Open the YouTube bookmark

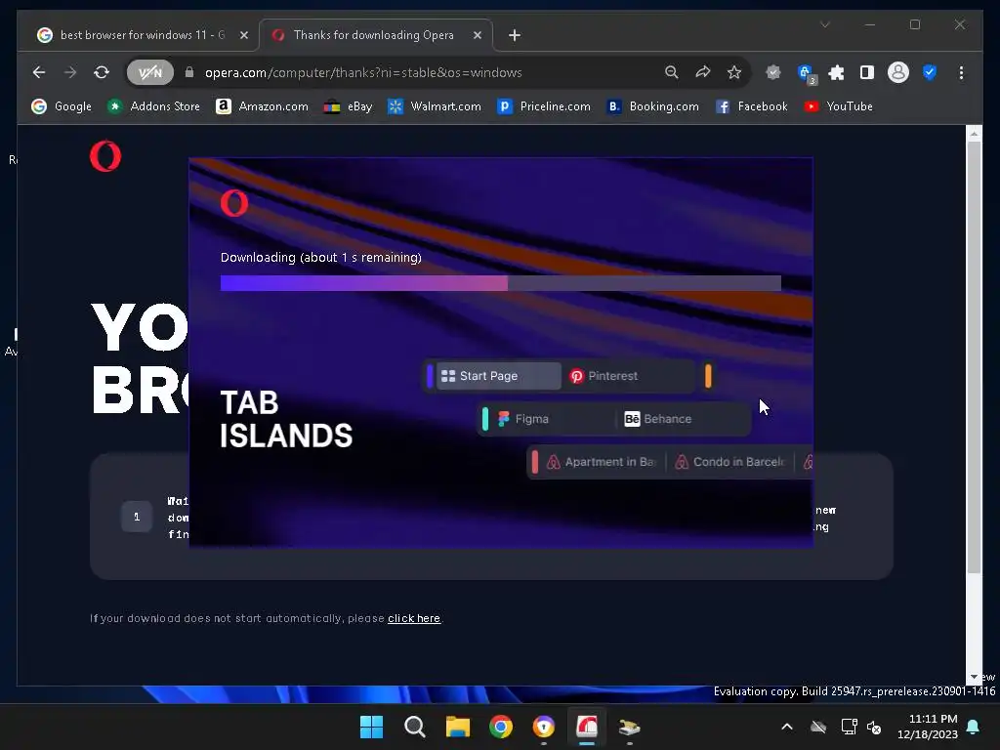click(838, 106)
